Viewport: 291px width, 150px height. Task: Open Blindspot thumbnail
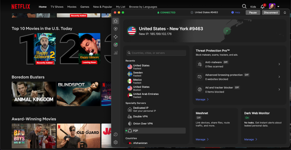pos(78,94)
